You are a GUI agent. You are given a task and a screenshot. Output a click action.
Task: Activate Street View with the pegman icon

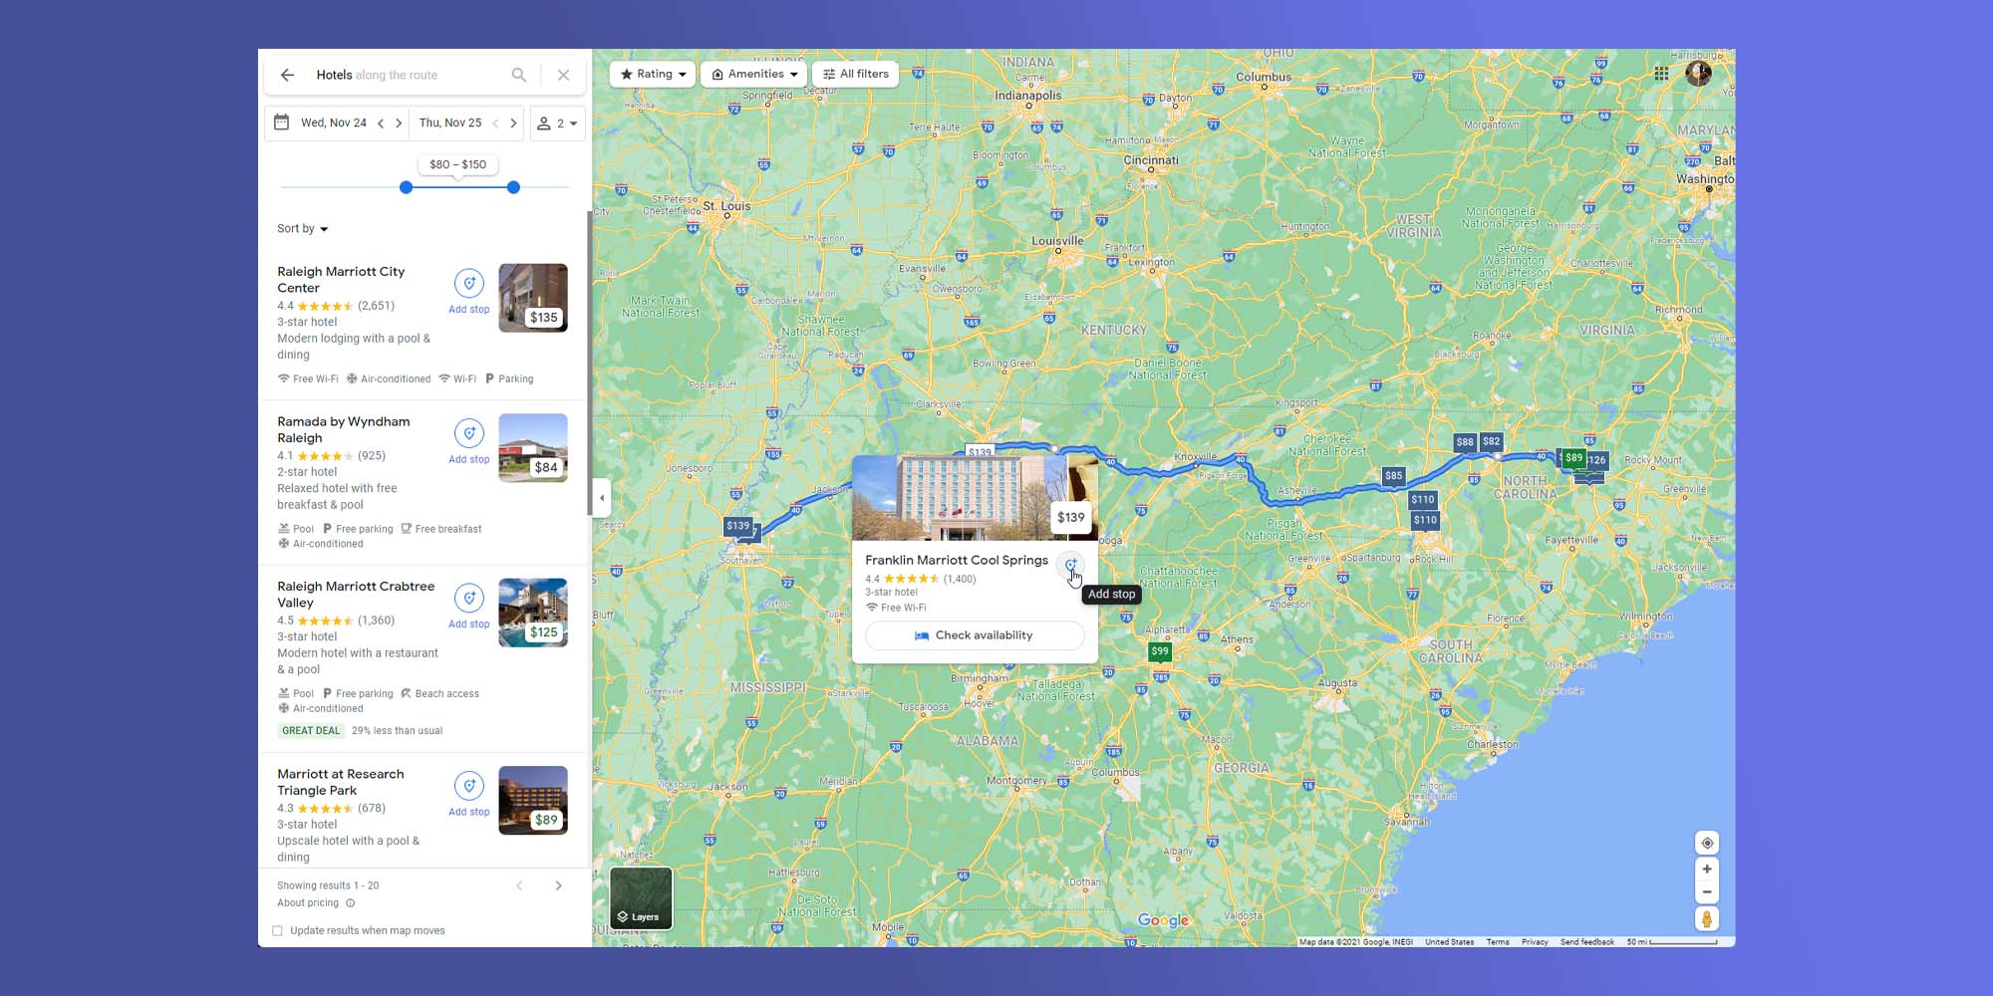(x=1708, y=918)
